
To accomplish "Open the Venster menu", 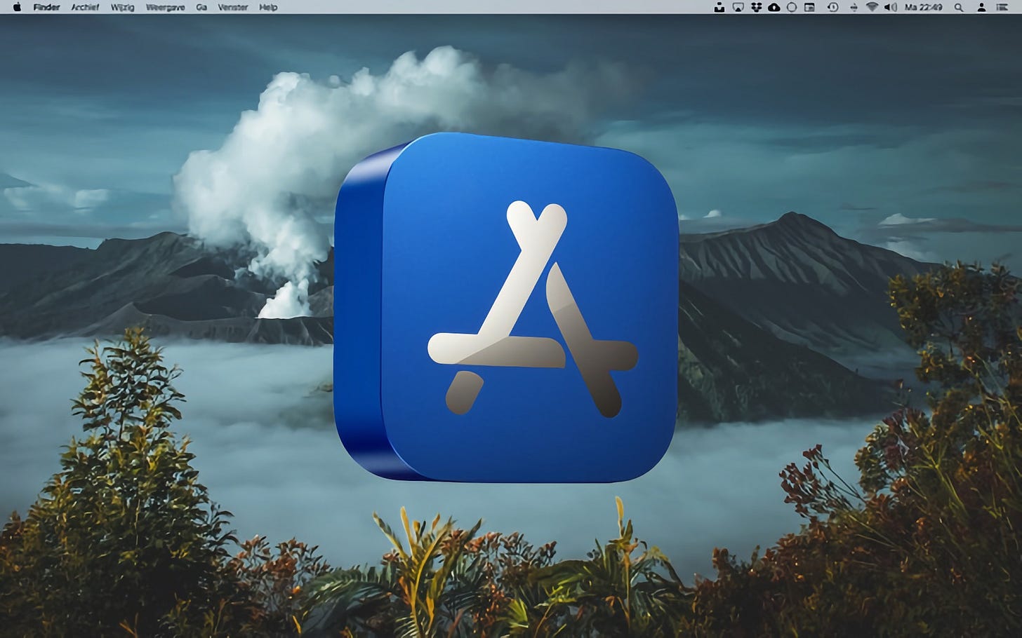I will click(233, 7).
